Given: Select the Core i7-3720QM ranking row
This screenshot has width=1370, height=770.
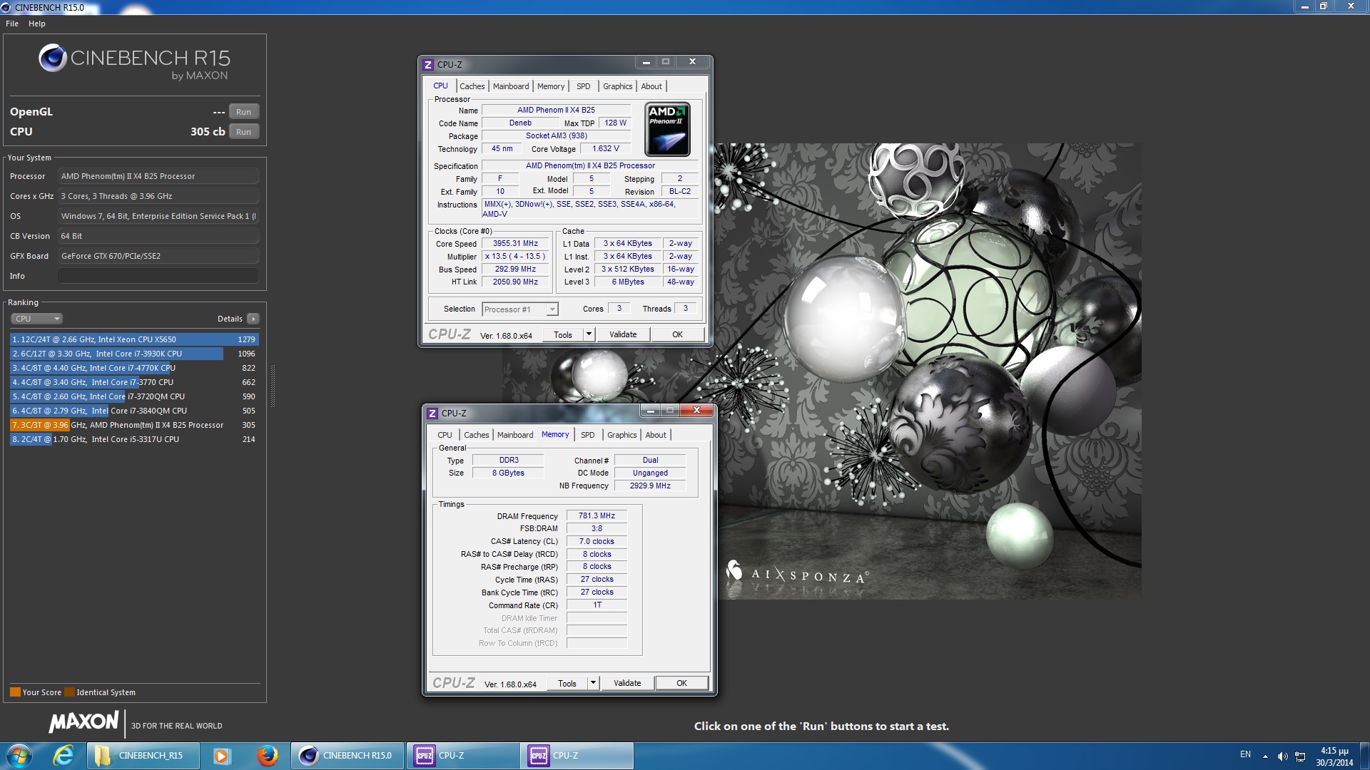Looking at the screenshot, I should (134, 396).
